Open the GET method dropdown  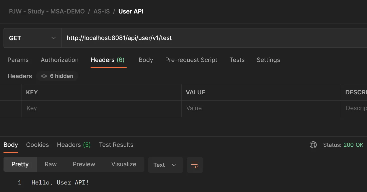click(x=32, y=38)
